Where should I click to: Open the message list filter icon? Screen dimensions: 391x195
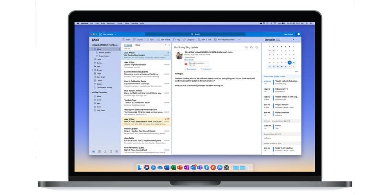click(165, 45)
